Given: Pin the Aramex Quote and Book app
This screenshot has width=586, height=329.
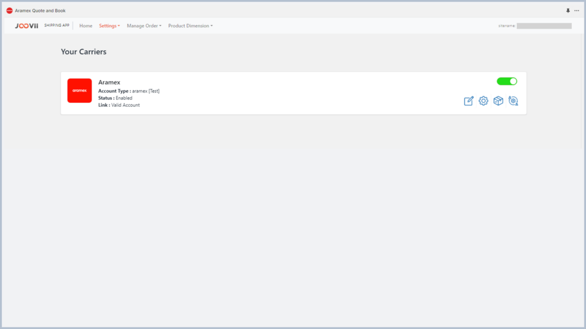Looking at the screenshot, I should coord(568,10).
